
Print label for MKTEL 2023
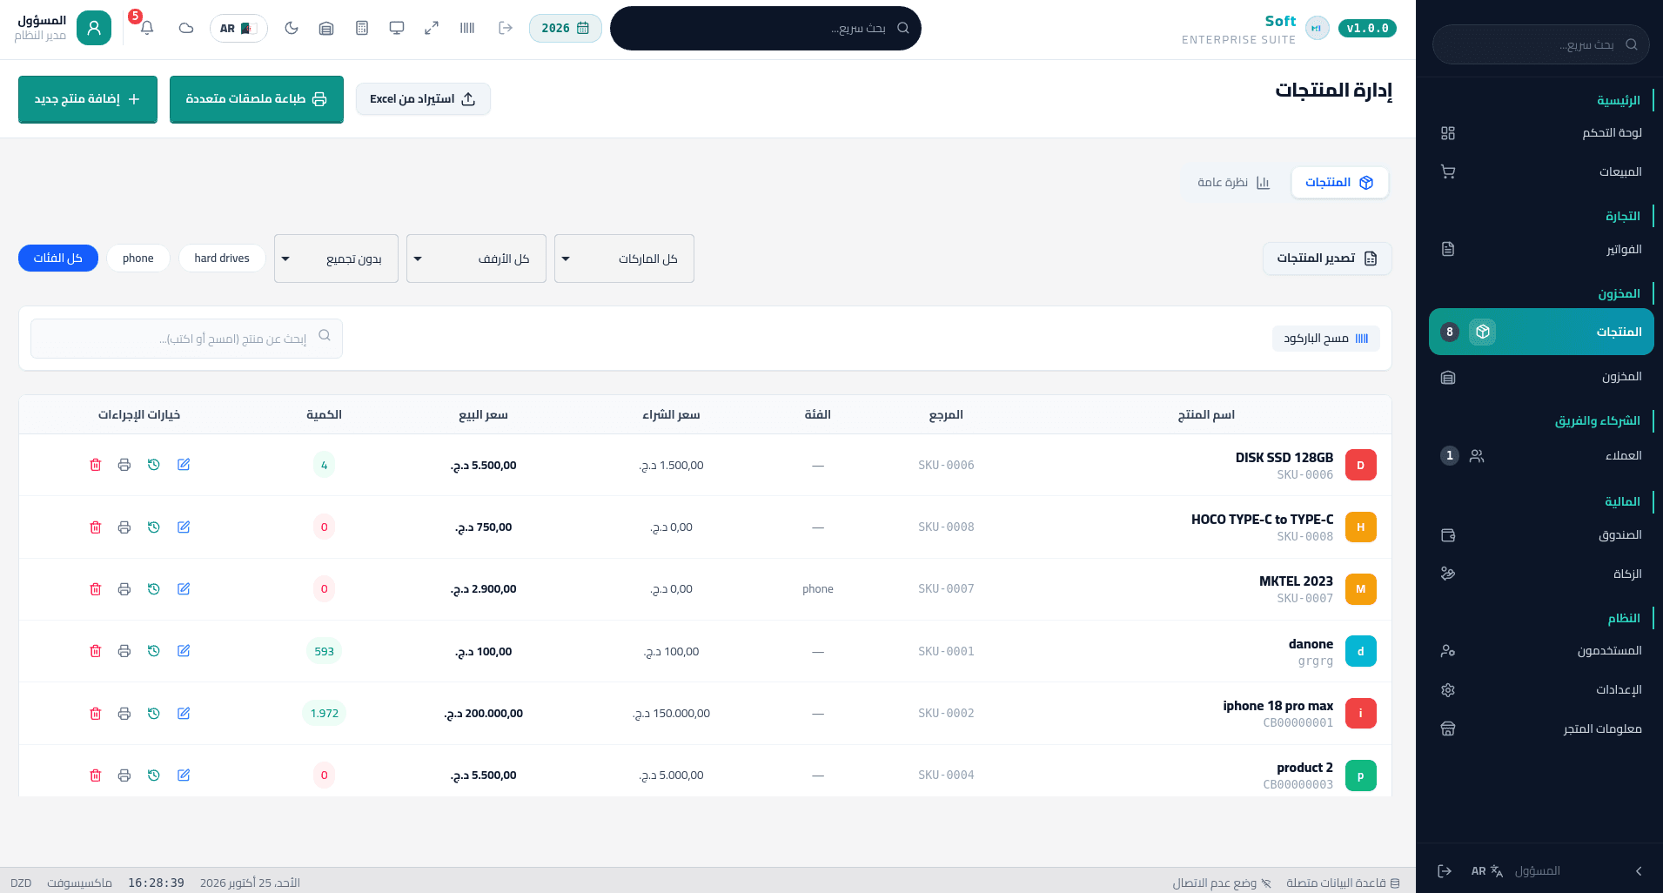[124, 589]
